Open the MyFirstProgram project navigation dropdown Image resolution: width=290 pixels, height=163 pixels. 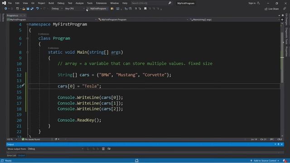52,19
